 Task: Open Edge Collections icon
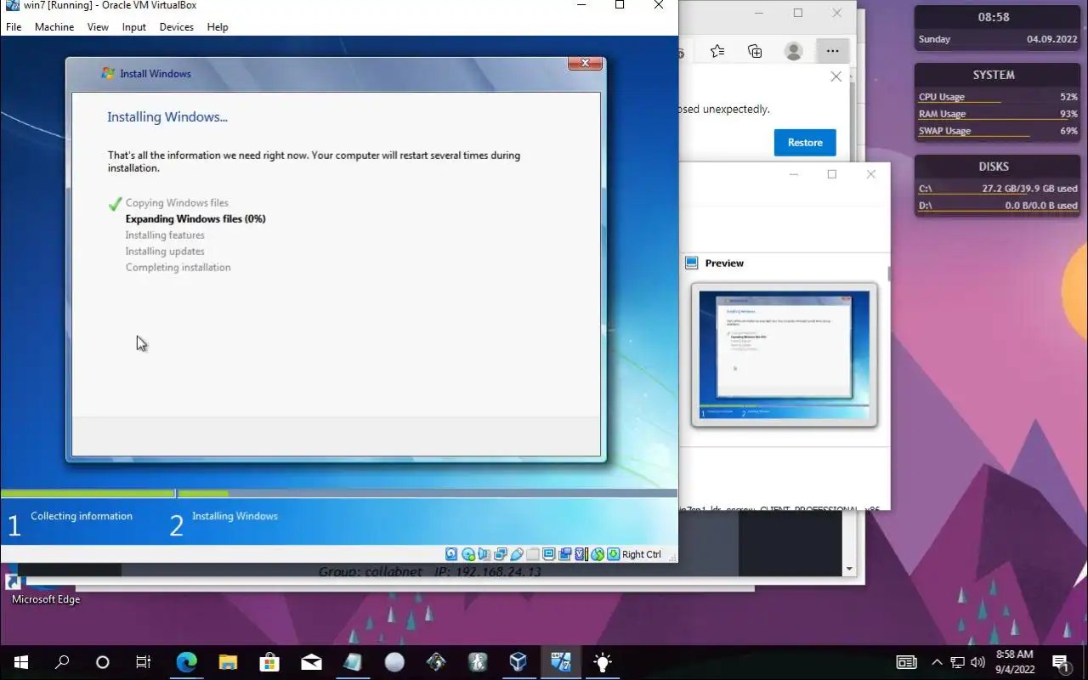pyautogui.click(x=755, y=51)
